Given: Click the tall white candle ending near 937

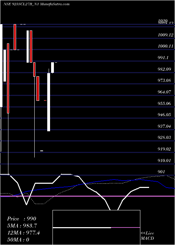Looking at the screenshot, I should [49, 102].
